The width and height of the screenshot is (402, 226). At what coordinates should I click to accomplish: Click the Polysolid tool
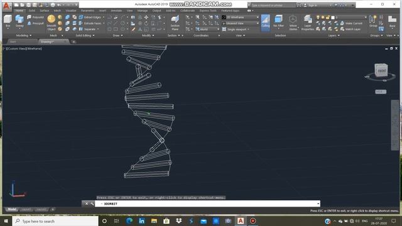pyautogui.click(x=36, y=17)
